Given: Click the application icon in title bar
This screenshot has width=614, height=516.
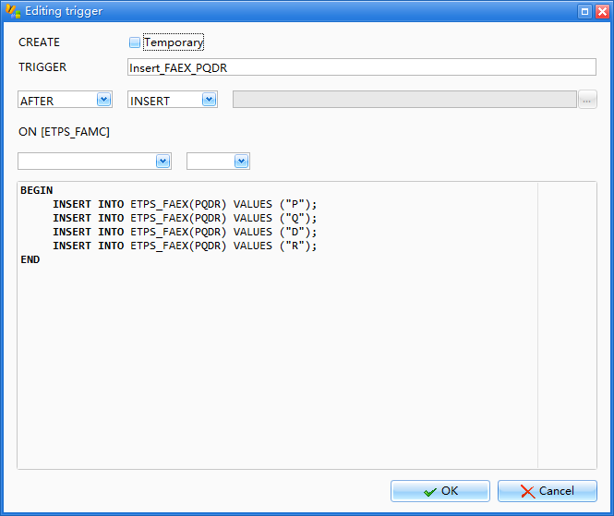Looking at the screenshot, I should 13,11.
